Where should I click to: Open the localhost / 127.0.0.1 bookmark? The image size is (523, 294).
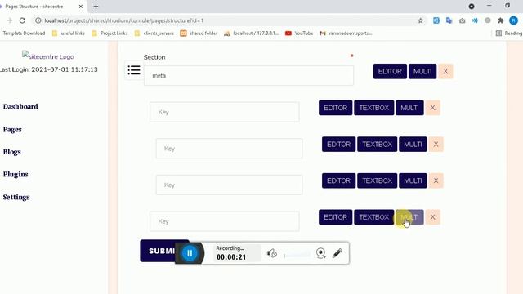click(251, 33)
